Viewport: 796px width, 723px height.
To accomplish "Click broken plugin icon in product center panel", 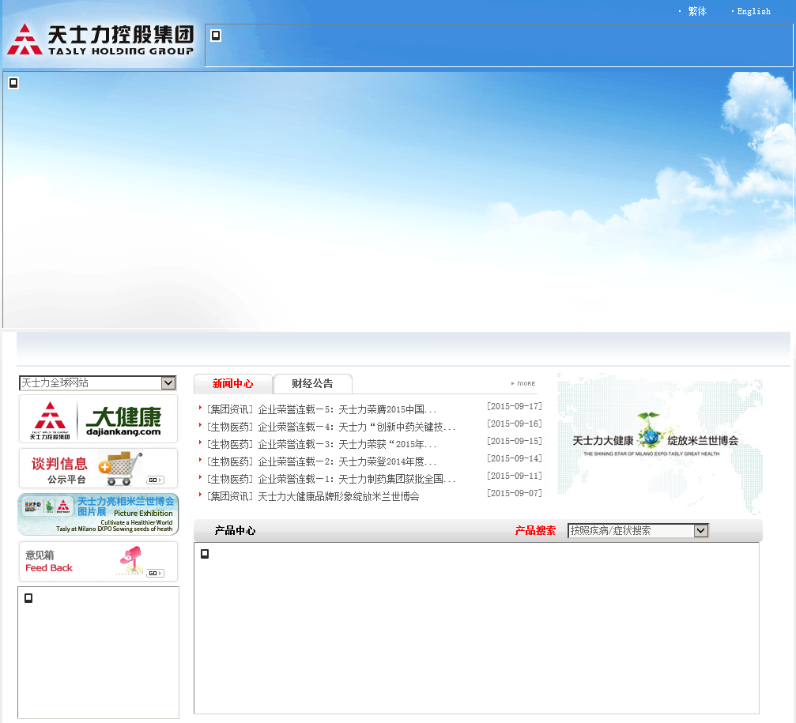I will 205,554.
